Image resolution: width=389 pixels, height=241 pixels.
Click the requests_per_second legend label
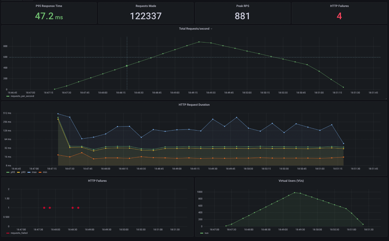click(22, 96)
